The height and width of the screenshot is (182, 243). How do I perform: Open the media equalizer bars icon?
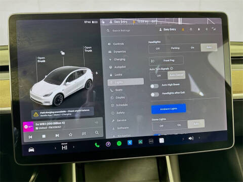coord(84,133)
